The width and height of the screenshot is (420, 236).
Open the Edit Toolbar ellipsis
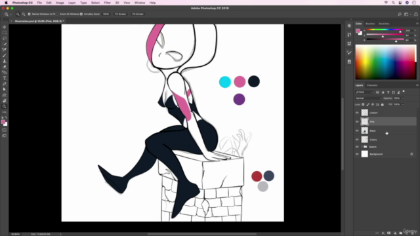[x=5, y=112]
